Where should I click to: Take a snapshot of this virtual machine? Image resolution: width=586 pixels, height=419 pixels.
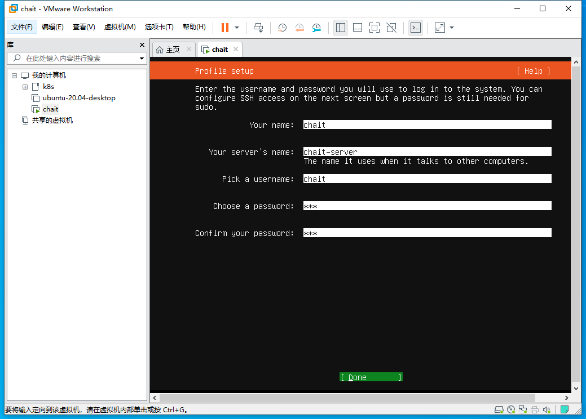pos(282,27)
